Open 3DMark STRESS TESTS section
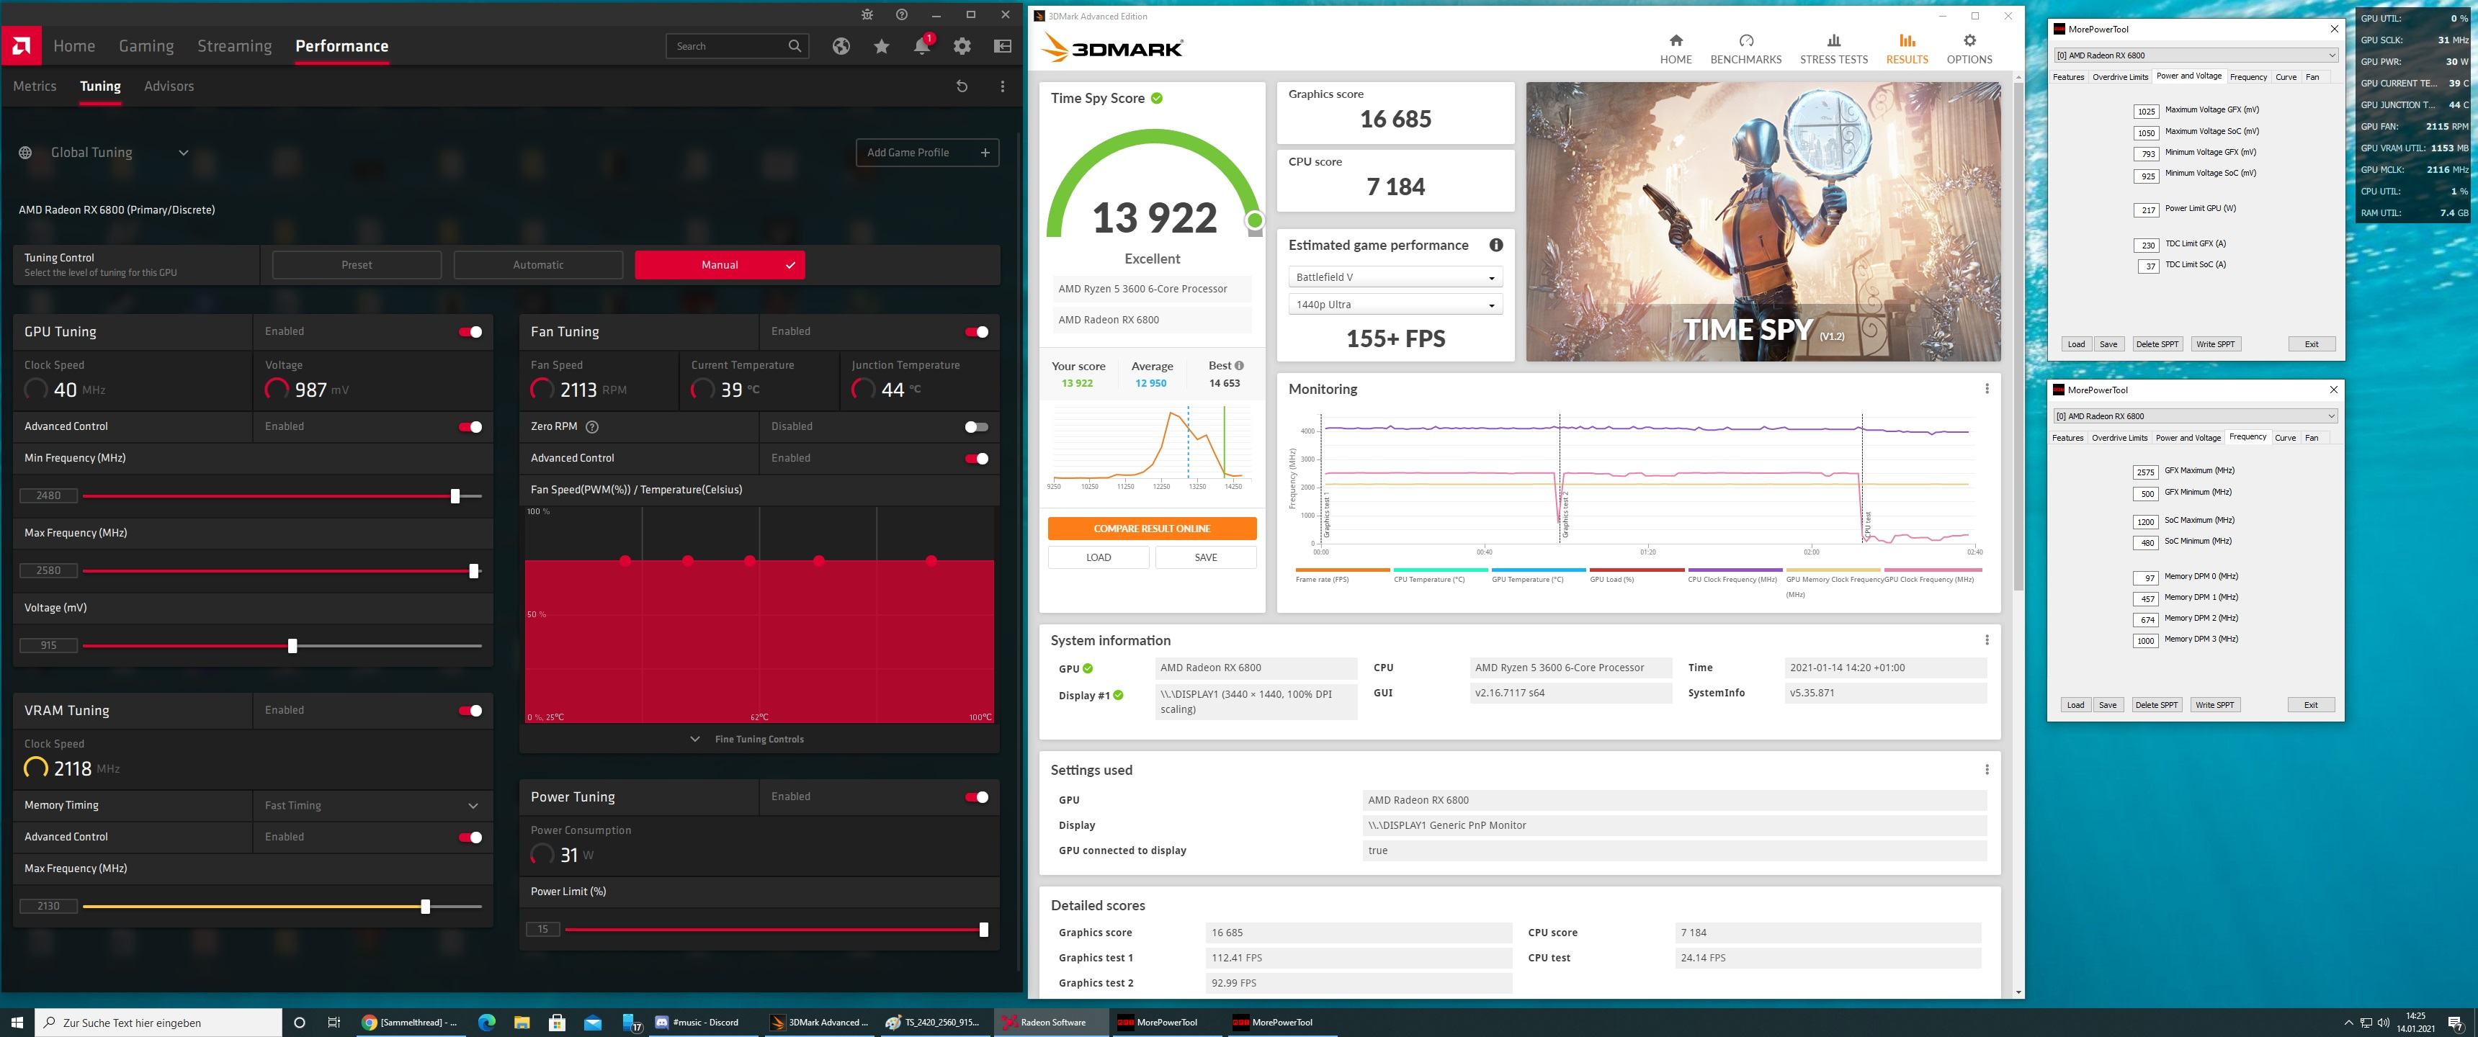 click(x=1833, y=49)
